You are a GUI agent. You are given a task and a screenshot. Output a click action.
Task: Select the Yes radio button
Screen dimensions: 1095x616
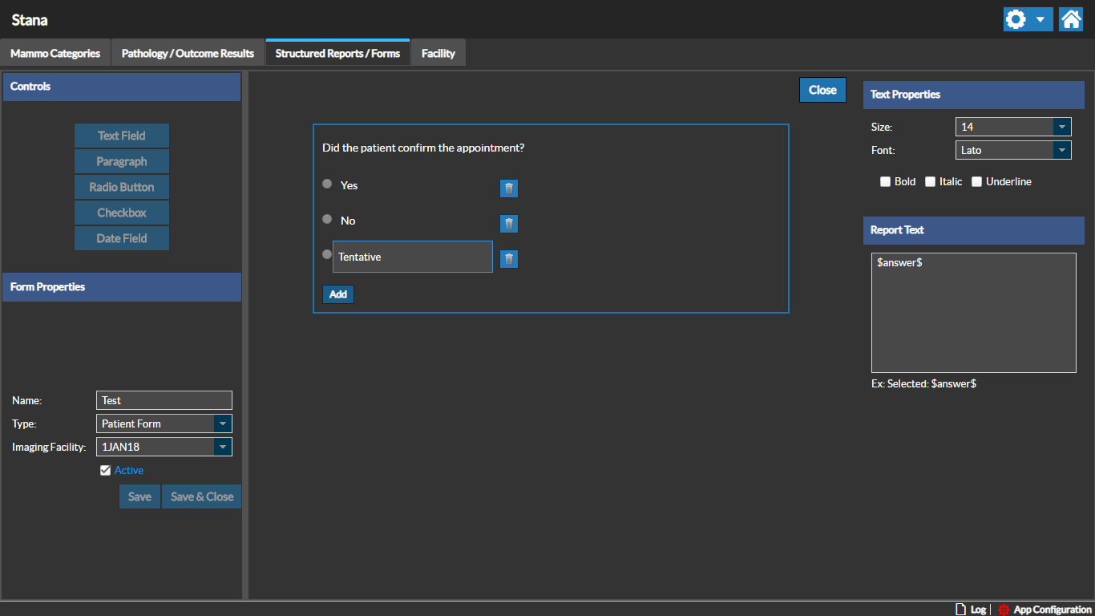tap(327, 184)
